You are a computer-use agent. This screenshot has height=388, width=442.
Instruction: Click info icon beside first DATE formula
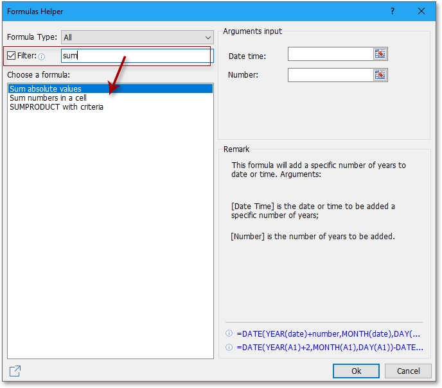tap(229, 334)
